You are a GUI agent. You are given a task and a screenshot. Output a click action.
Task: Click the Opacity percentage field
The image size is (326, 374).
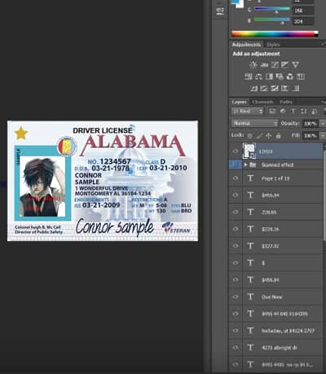coord(310,124)
